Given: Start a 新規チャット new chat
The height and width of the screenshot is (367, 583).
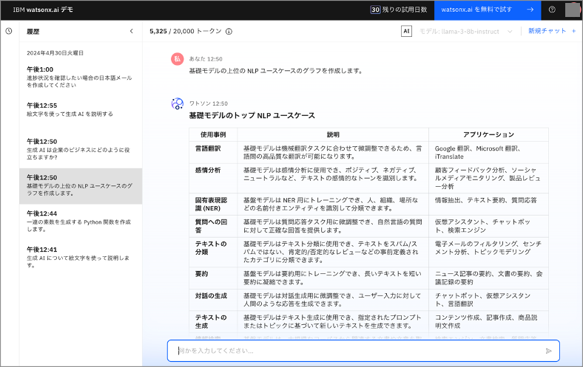Looking at the screenshot, I should tap(547, 31).
